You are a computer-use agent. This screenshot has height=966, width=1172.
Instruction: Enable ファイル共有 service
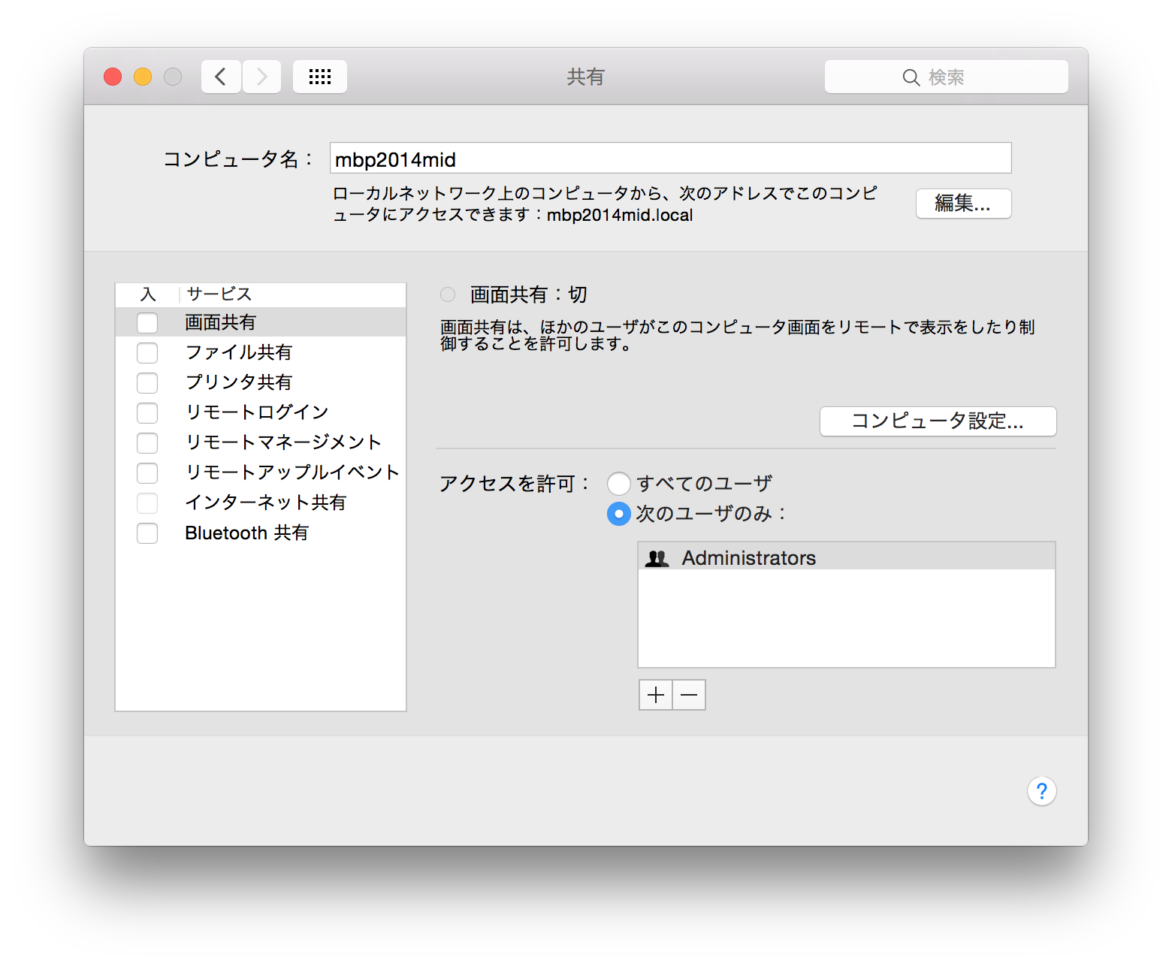pyautogui.click(x=147, y=352)
